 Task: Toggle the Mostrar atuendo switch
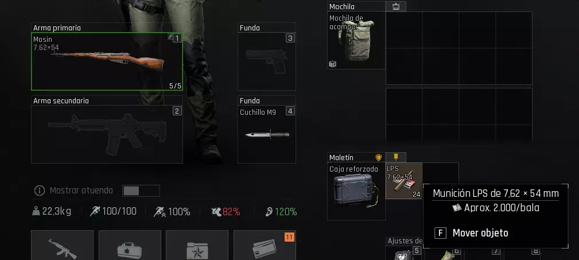(x=141, y=191)
